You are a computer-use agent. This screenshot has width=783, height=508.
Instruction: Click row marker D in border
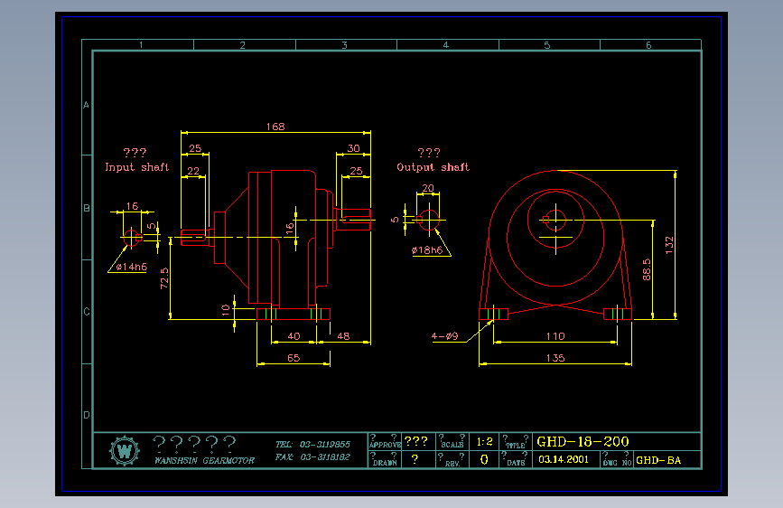[x=87, y=415]
